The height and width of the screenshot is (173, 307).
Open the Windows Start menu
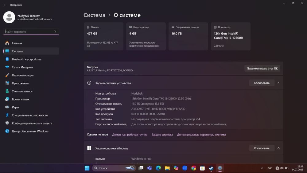[x=87, y=168]
